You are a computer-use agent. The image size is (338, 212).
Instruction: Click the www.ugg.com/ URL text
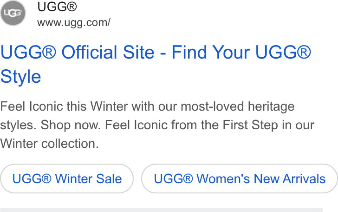[74, 23]
